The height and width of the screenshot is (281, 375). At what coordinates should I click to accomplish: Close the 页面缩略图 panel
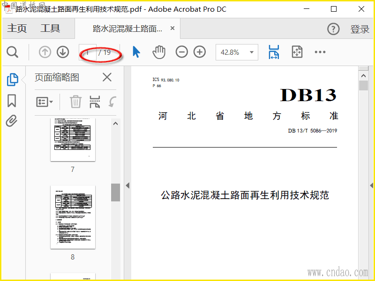tap(107, 77)
